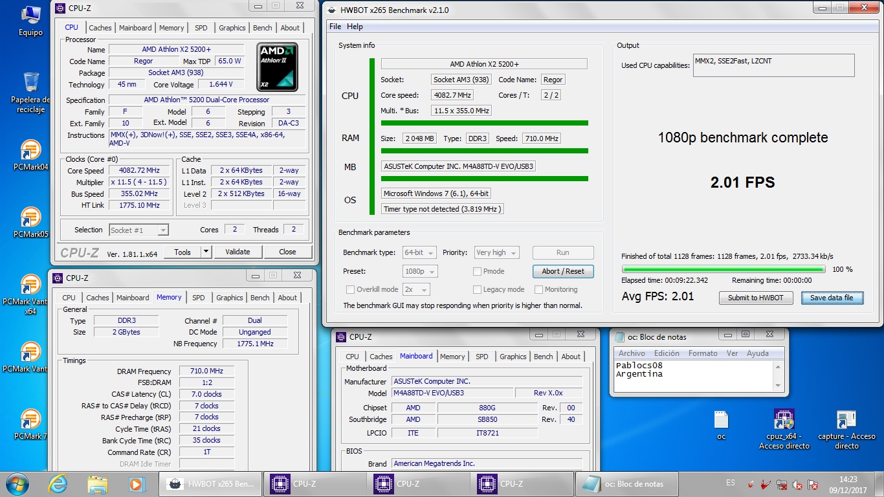Viewport: 884px width, 497px height.
Task: Click ES language indicator in tray
Action: [731, 483]
